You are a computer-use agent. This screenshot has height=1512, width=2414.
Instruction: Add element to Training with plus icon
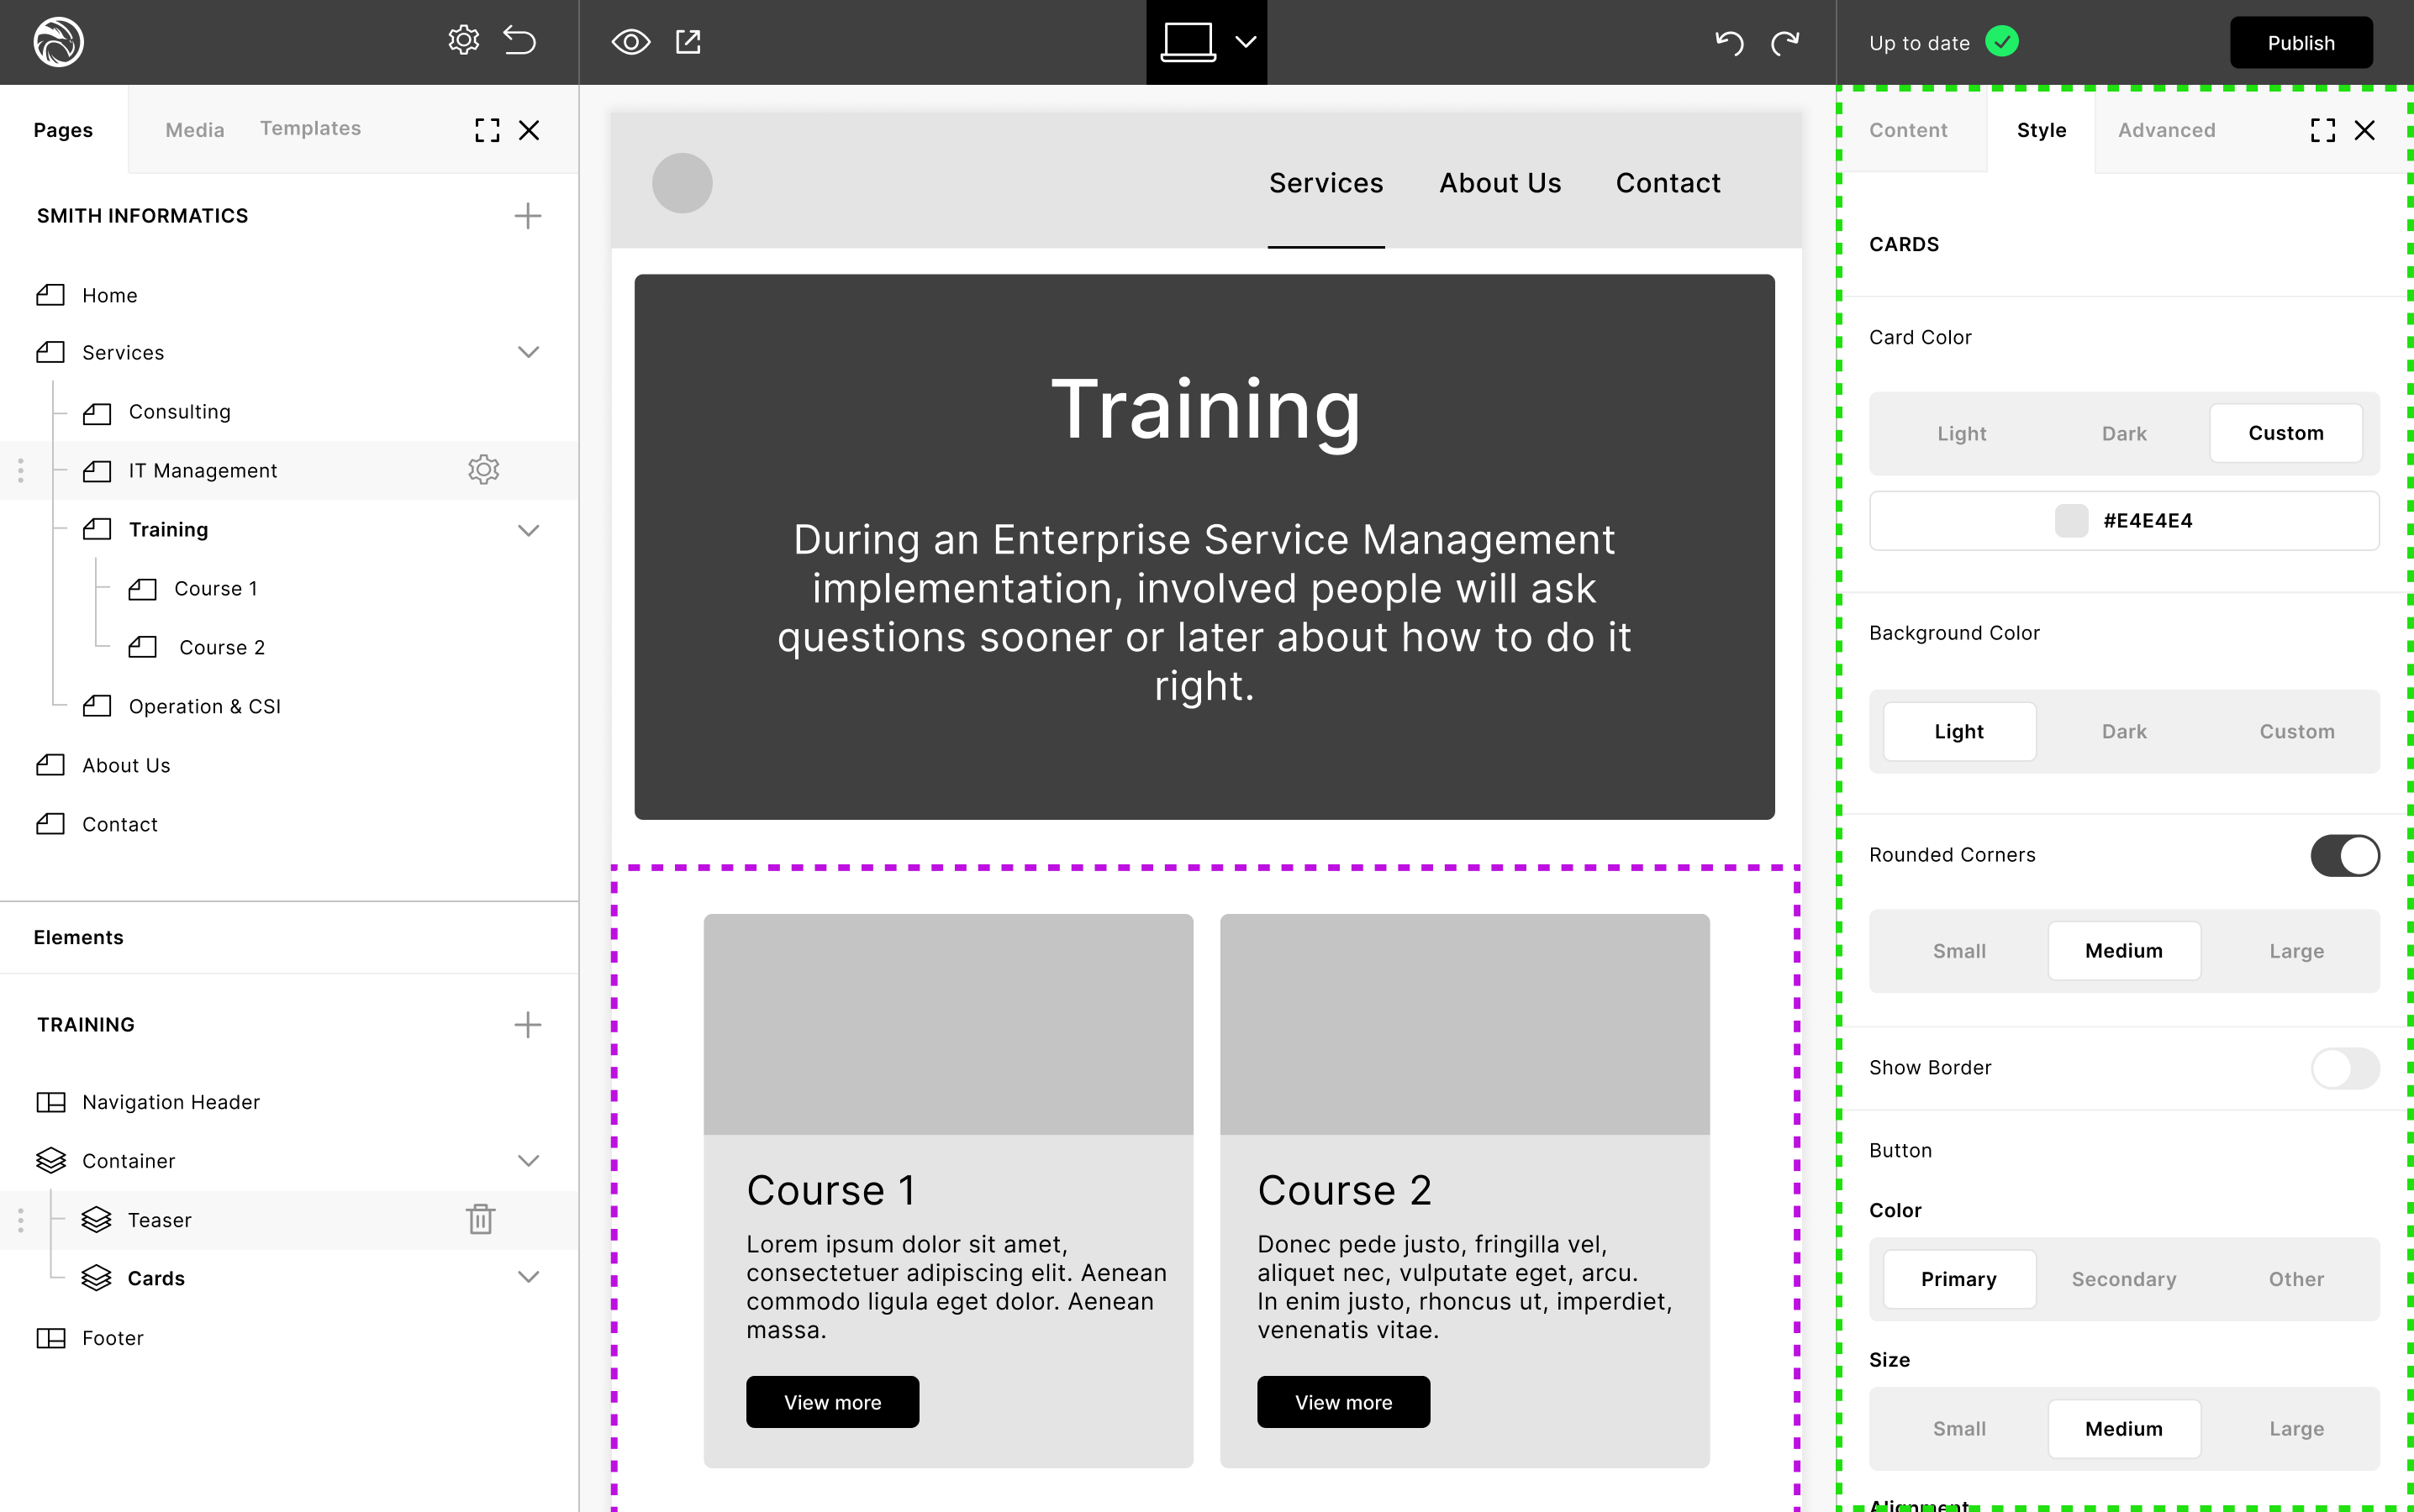point(527,1025)
